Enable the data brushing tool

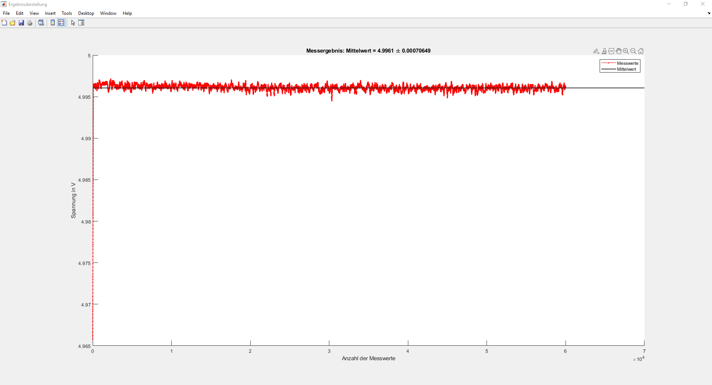pos(604,51)
